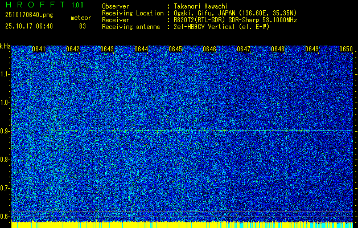Click the 2el-HB9CV Vertical antenna text
This screenshot has height=228, width=358.
tap(221, 27)
